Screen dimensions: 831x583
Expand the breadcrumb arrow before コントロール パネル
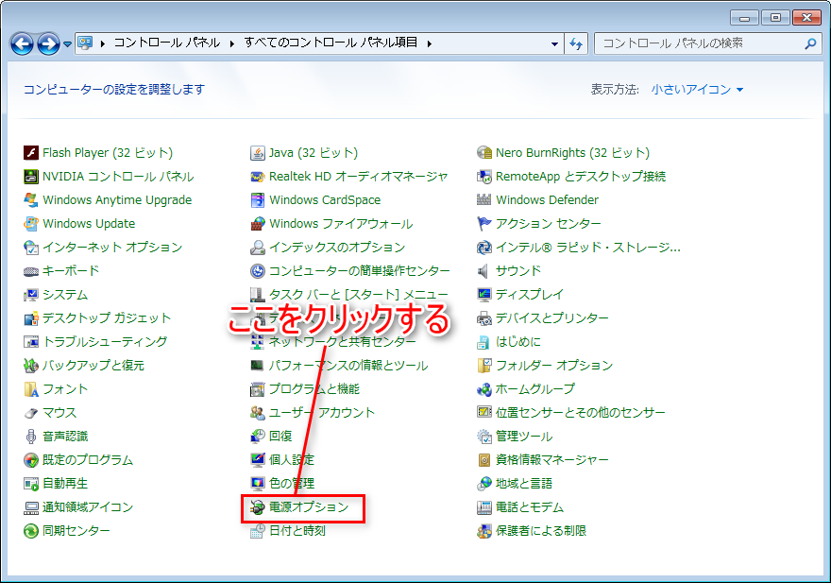coord(102,43)
